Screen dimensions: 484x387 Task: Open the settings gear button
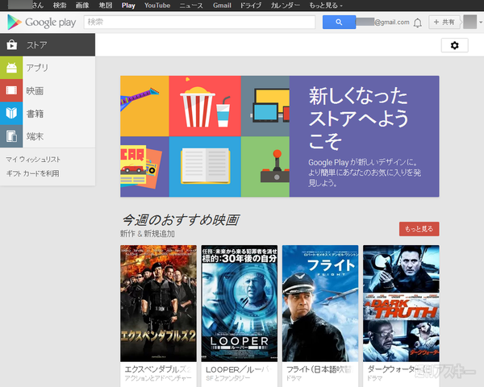(x=454, y=45)
